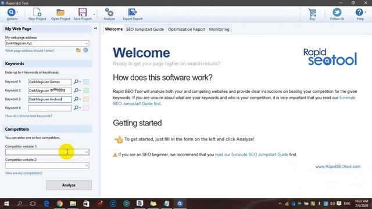Search Keyword 3 magnifier icon

click(x=76, y=99)
